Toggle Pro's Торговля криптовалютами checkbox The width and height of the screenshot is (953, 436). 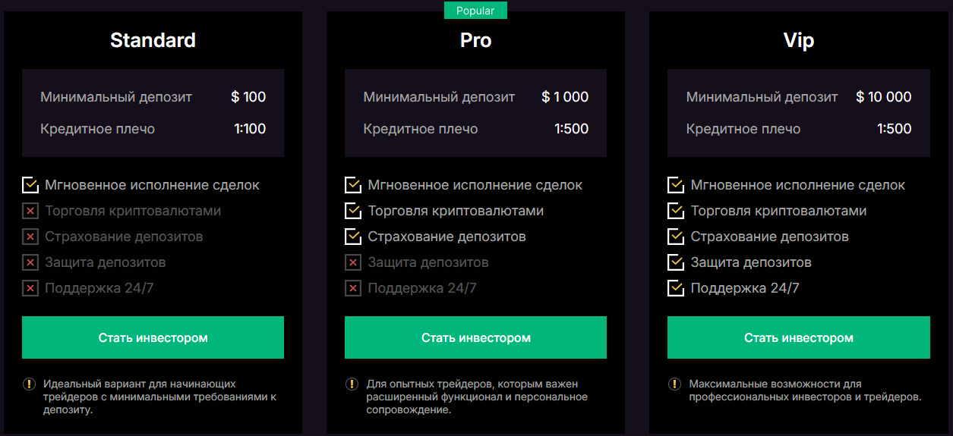(353, 211)
